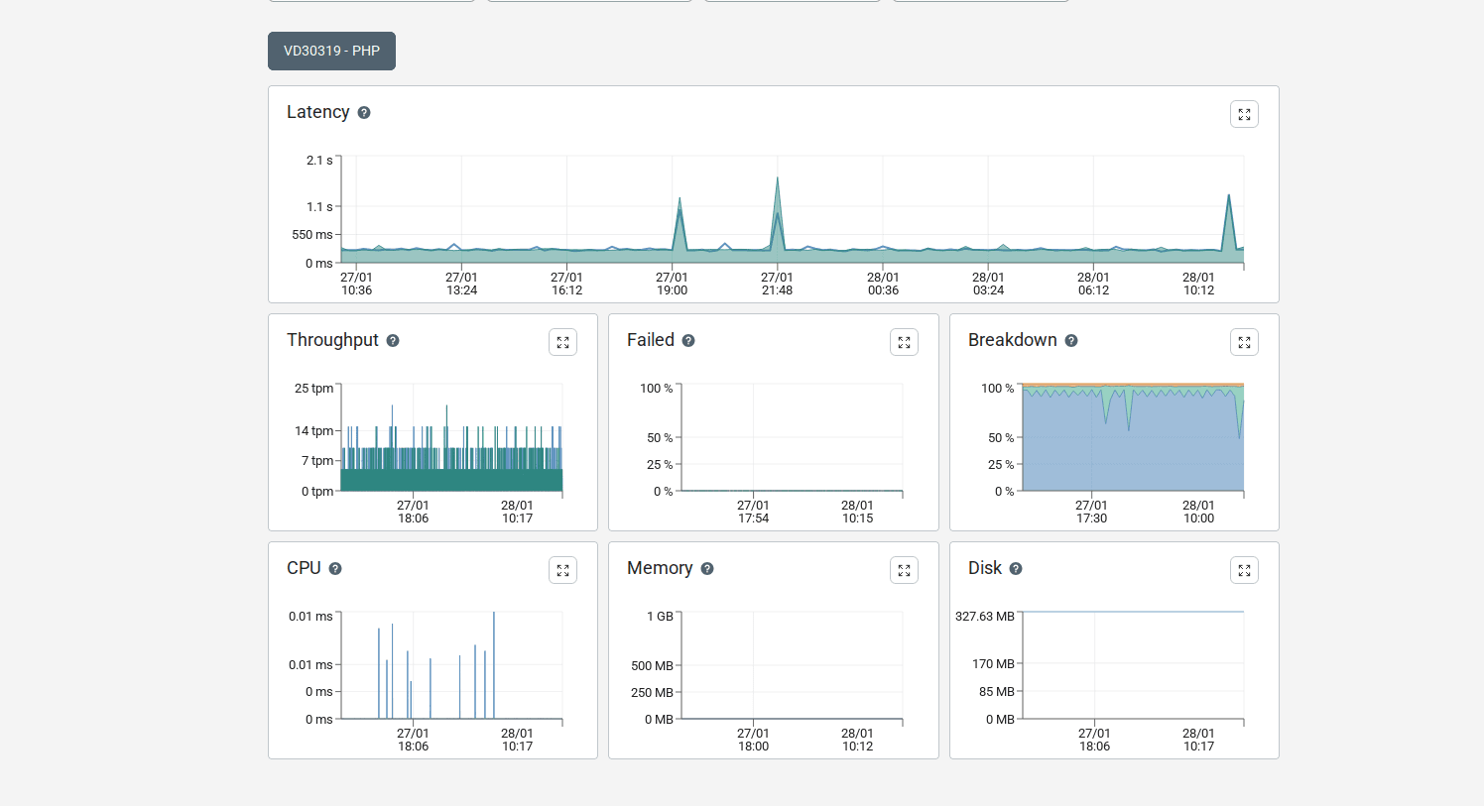Expand the Disk chart to fullscreen
Viewport: 1484px width, 806px height.
pyautogui.click(x=1244, y=570)
